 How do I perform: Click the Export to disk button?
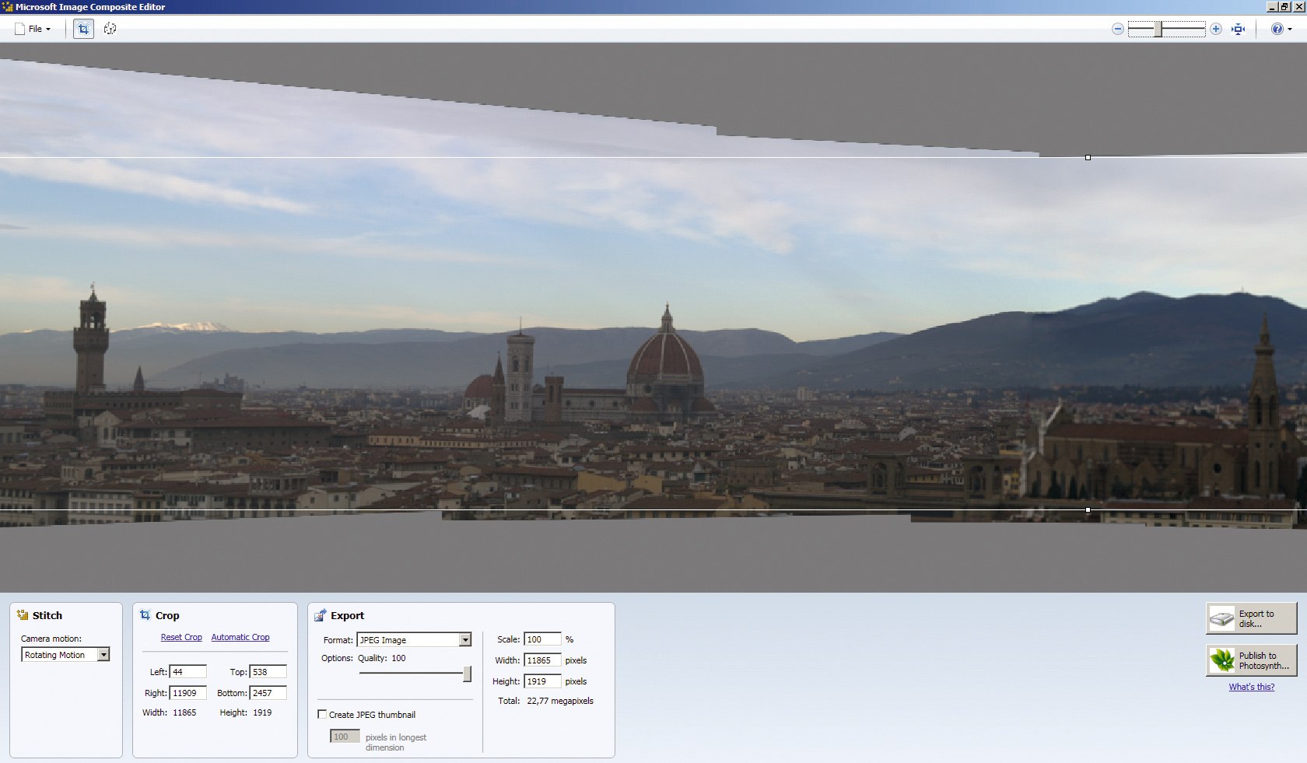(1252, 618)
